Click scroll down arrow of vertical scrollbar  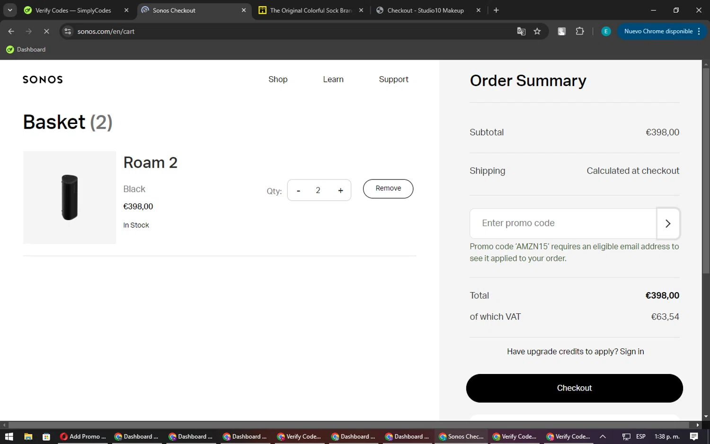point(706,417)
